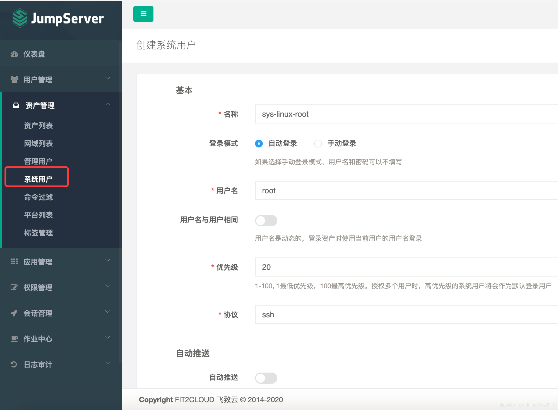The width and height of the screenshot is (558, 410).
Task: Select the 自动登录 radio button
Action: [x=259, y=144]
